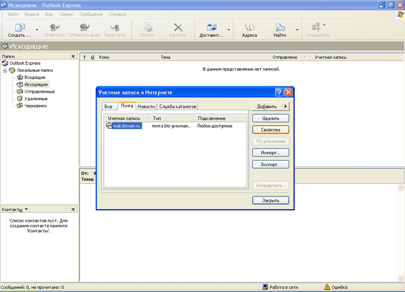Click the Исходящие header folder icon
This screenshot has width=405, height=292.
point(5,46)
